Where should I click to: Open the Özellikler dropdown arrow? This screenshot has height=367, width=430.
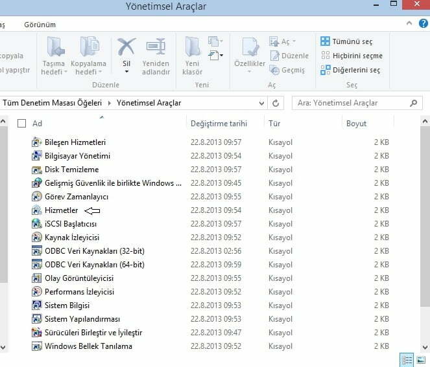(x=250, y=72)
